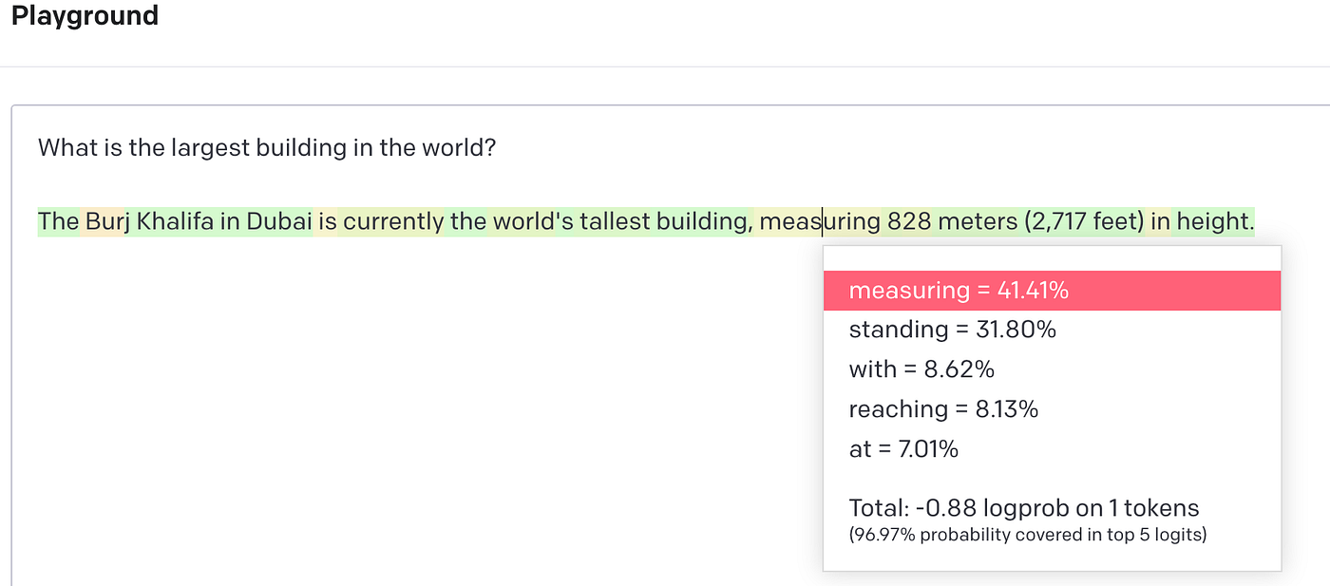Viewport: 1330px width, 586px height.
Task: Click the 'currently' token
Action: point(393,221)
